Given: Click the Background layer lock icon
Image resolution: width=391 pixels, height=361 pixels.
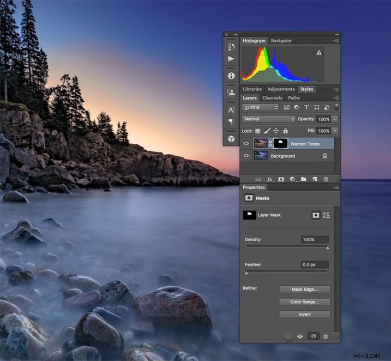Looking at the screenshot, I should (324, 156).
